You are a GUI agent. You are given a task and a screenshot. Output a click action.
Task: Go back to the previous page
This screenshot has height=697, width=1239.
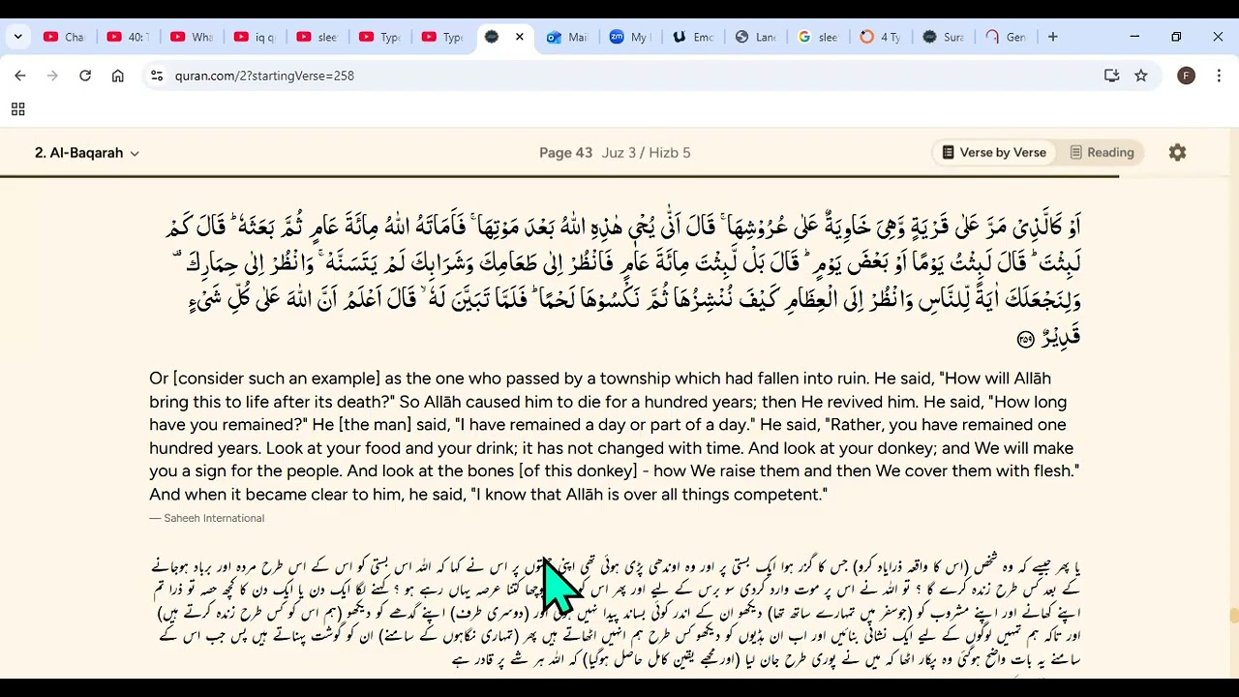(20, 76)
